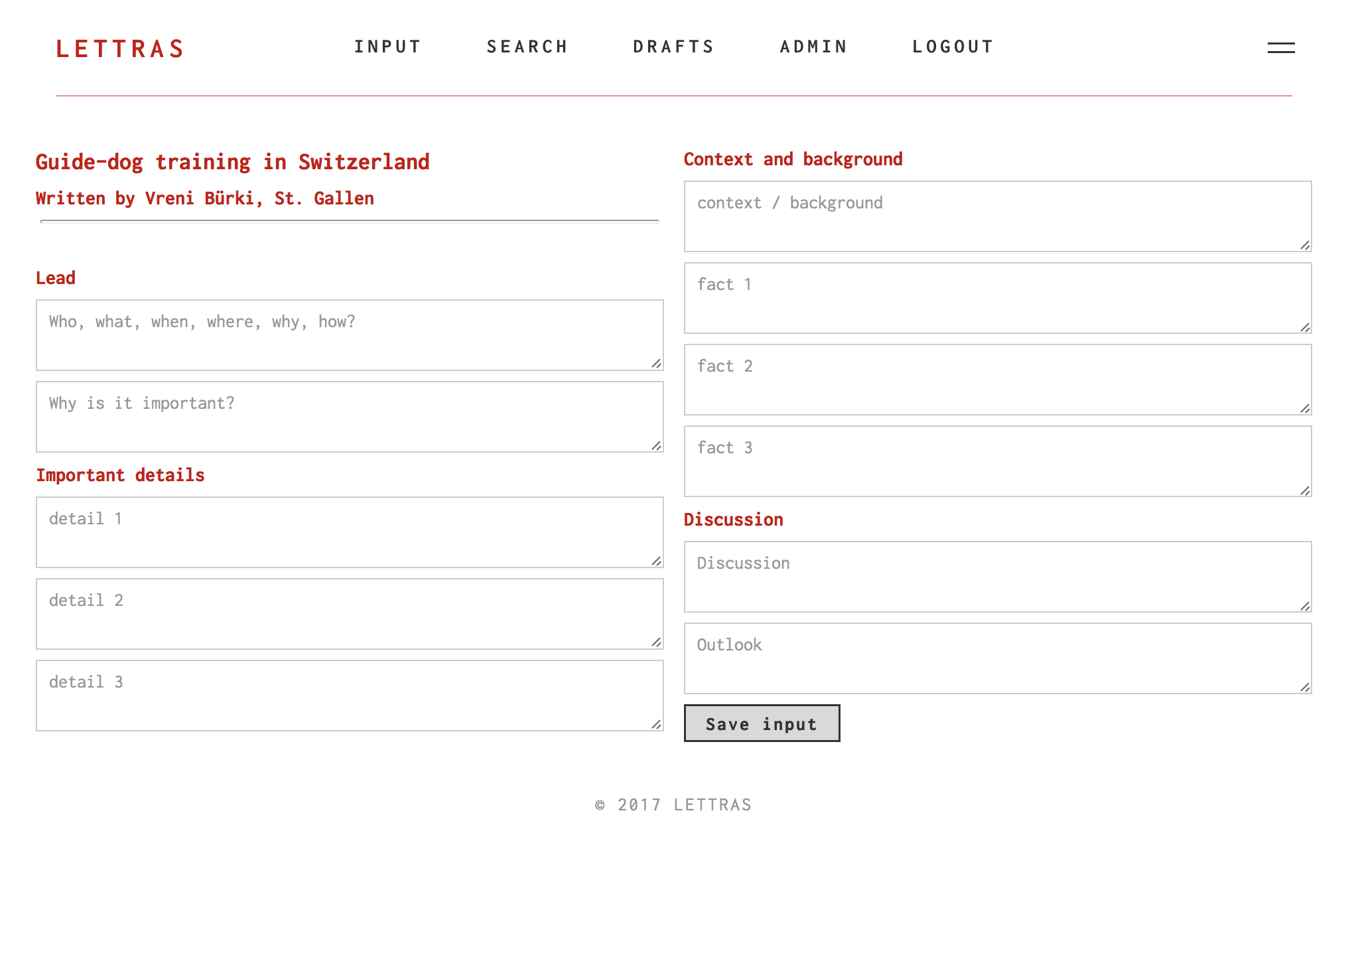Click the LETTRAS logo
The width and height of the screenshot is (1348, 973).
(x=120, y=49)
